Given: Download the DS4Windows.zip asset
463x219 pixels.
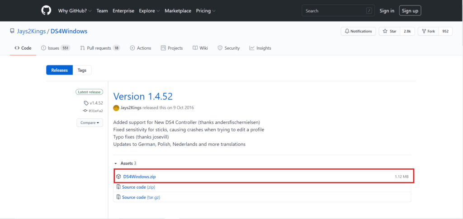Looking at the screenshot, I should click(139, 177).
